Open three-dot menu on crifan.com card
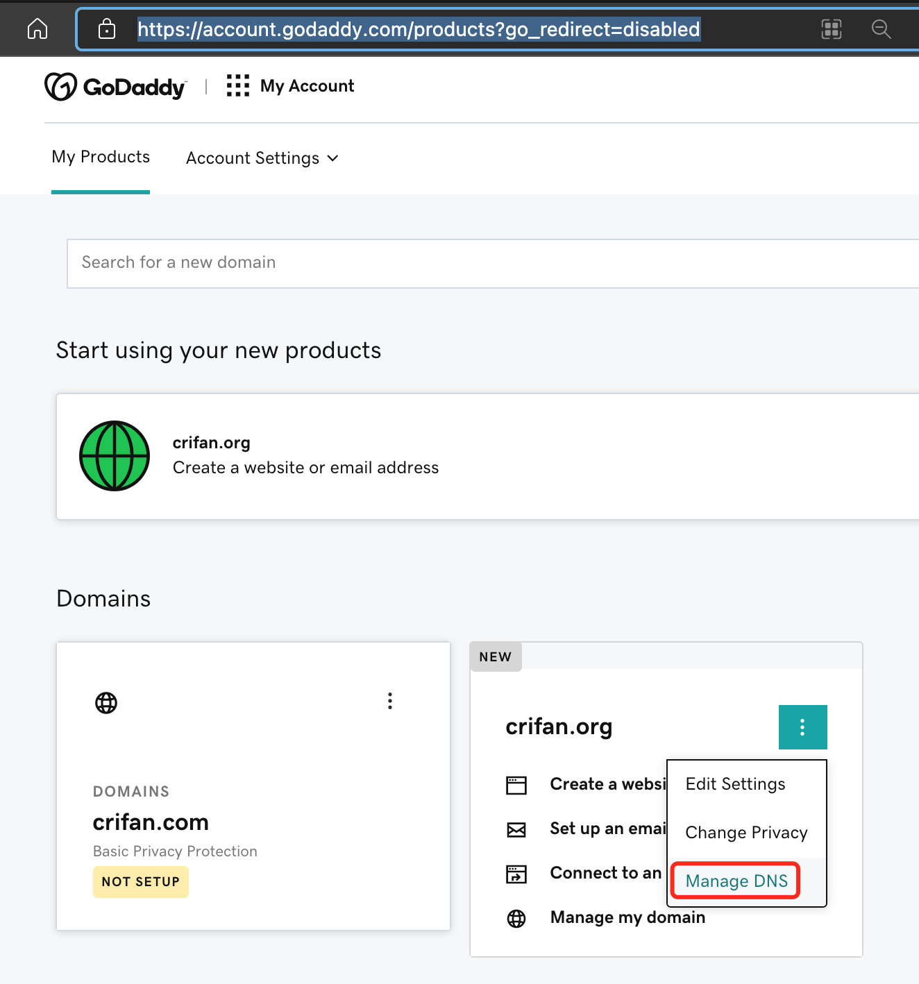Viewport: 919px width, 984px height. [x=390, y=701]
